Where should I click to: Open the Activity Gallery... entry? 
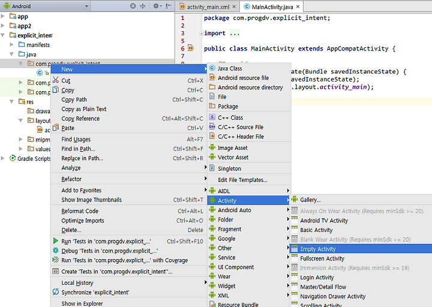click(x=361, y=200)
